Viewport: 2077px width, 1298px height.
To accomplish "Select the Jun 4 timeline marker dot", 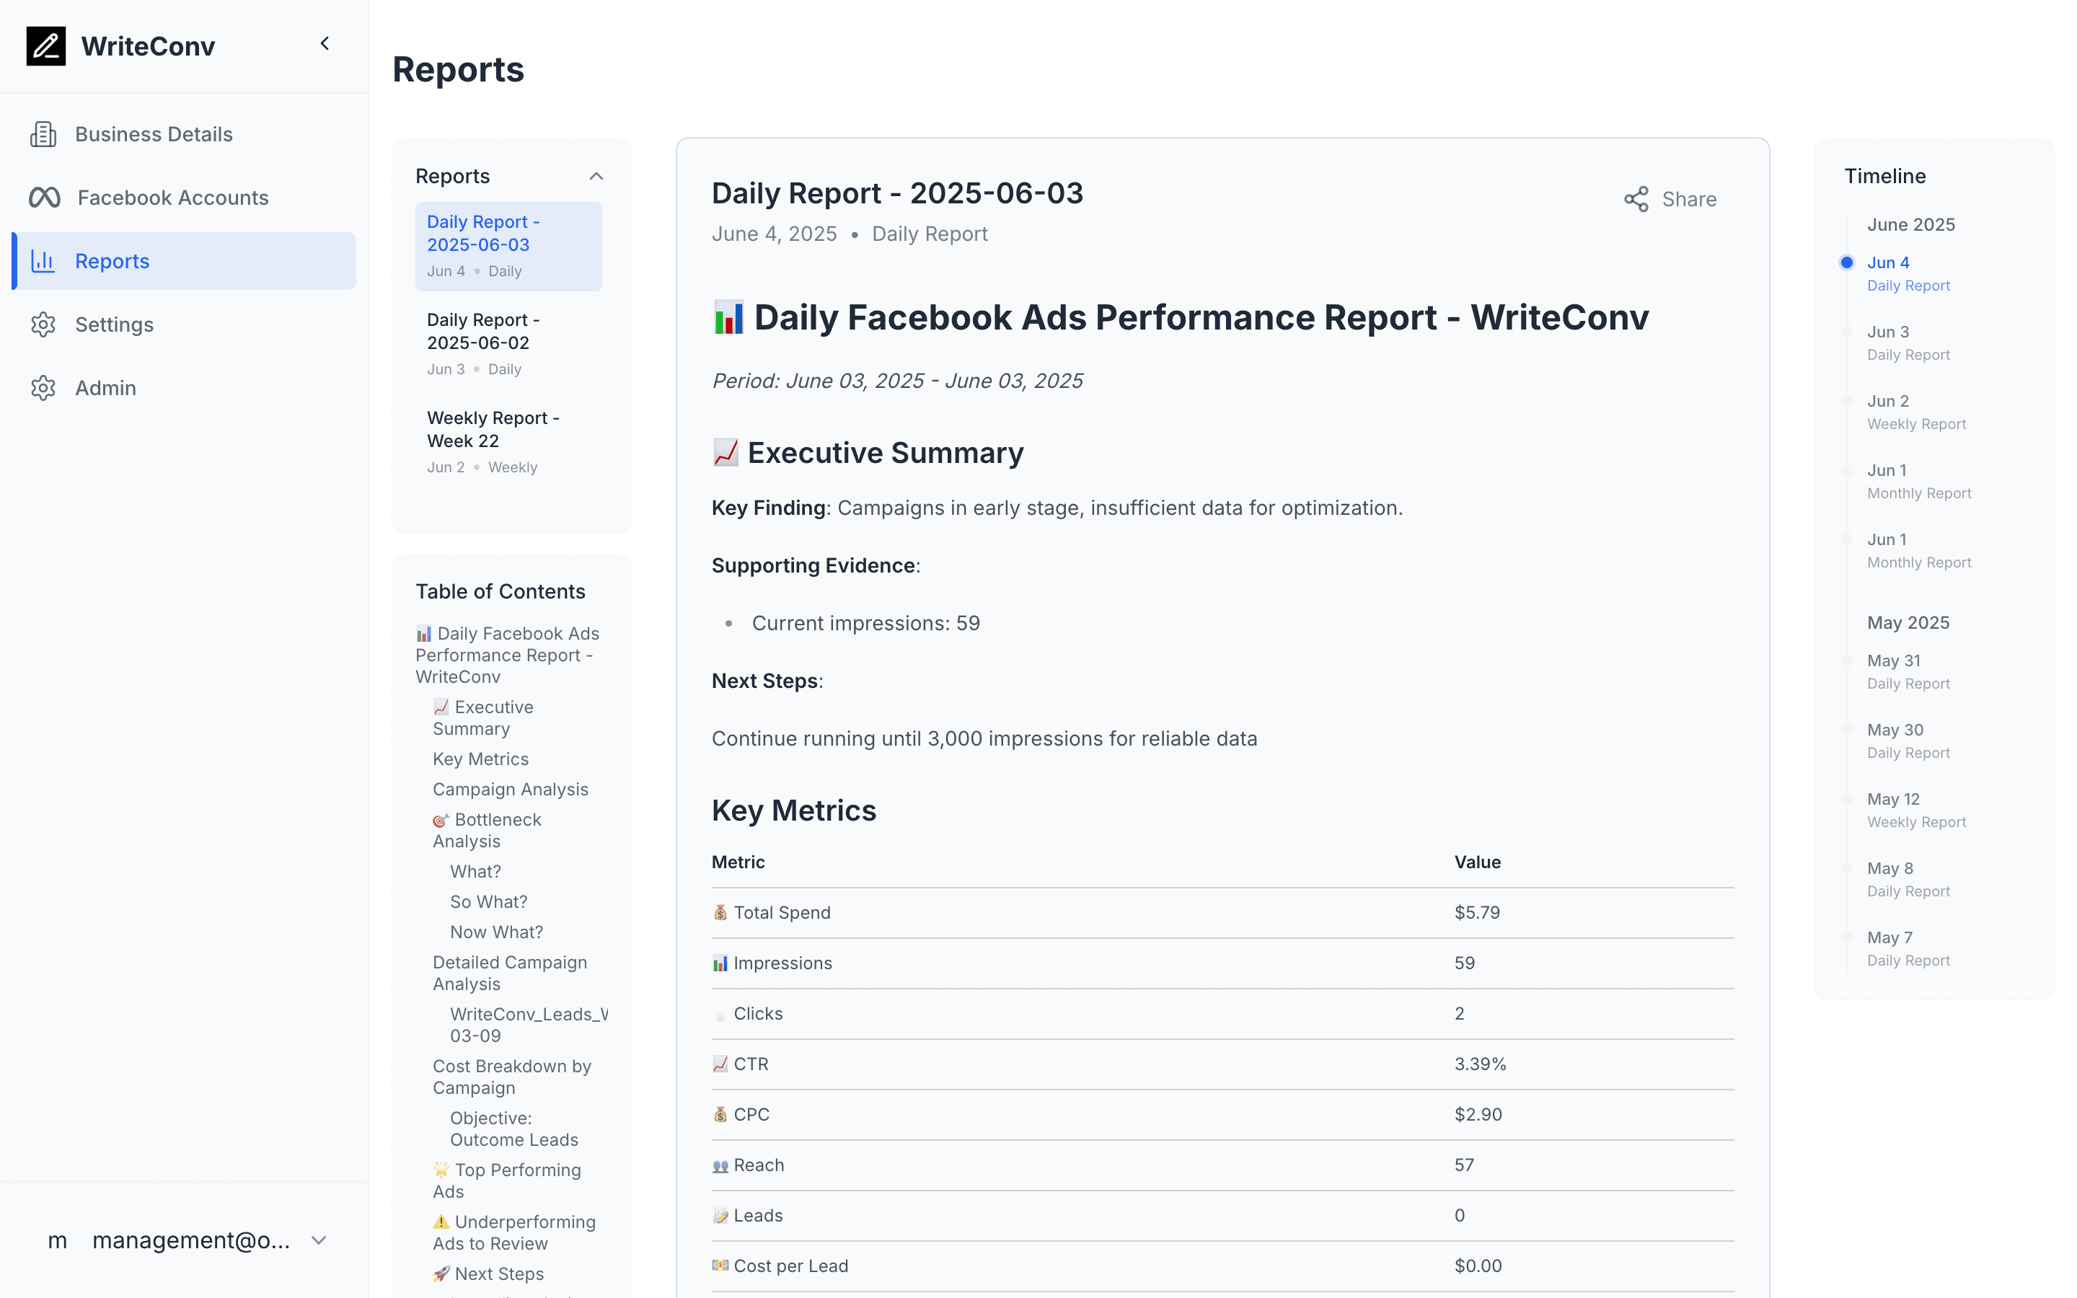I will pos(1847,262).
